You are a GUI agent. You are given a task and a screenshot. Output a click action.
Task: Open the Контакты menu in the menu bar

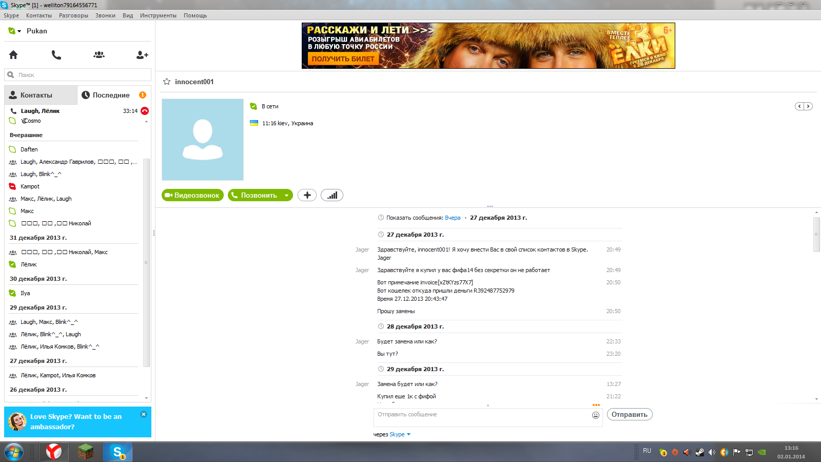pyautogui.click(x=39, y=15)
